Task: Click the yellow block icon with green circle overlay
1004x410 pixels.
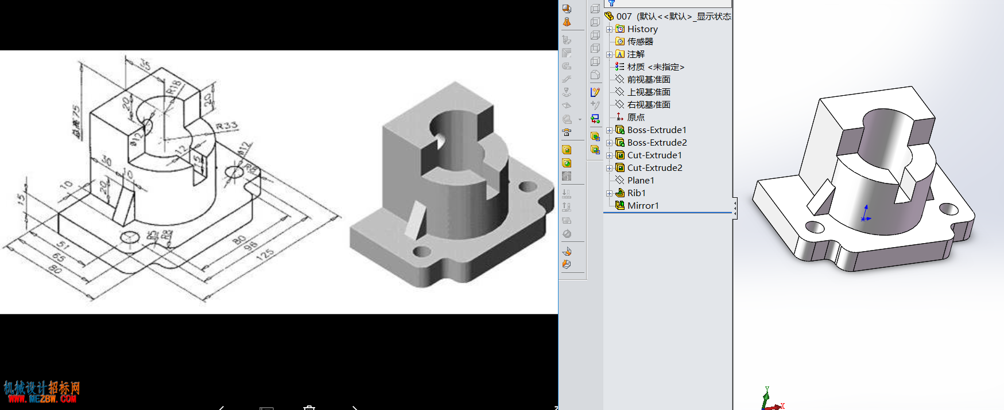Action: [x=595, y=136]
